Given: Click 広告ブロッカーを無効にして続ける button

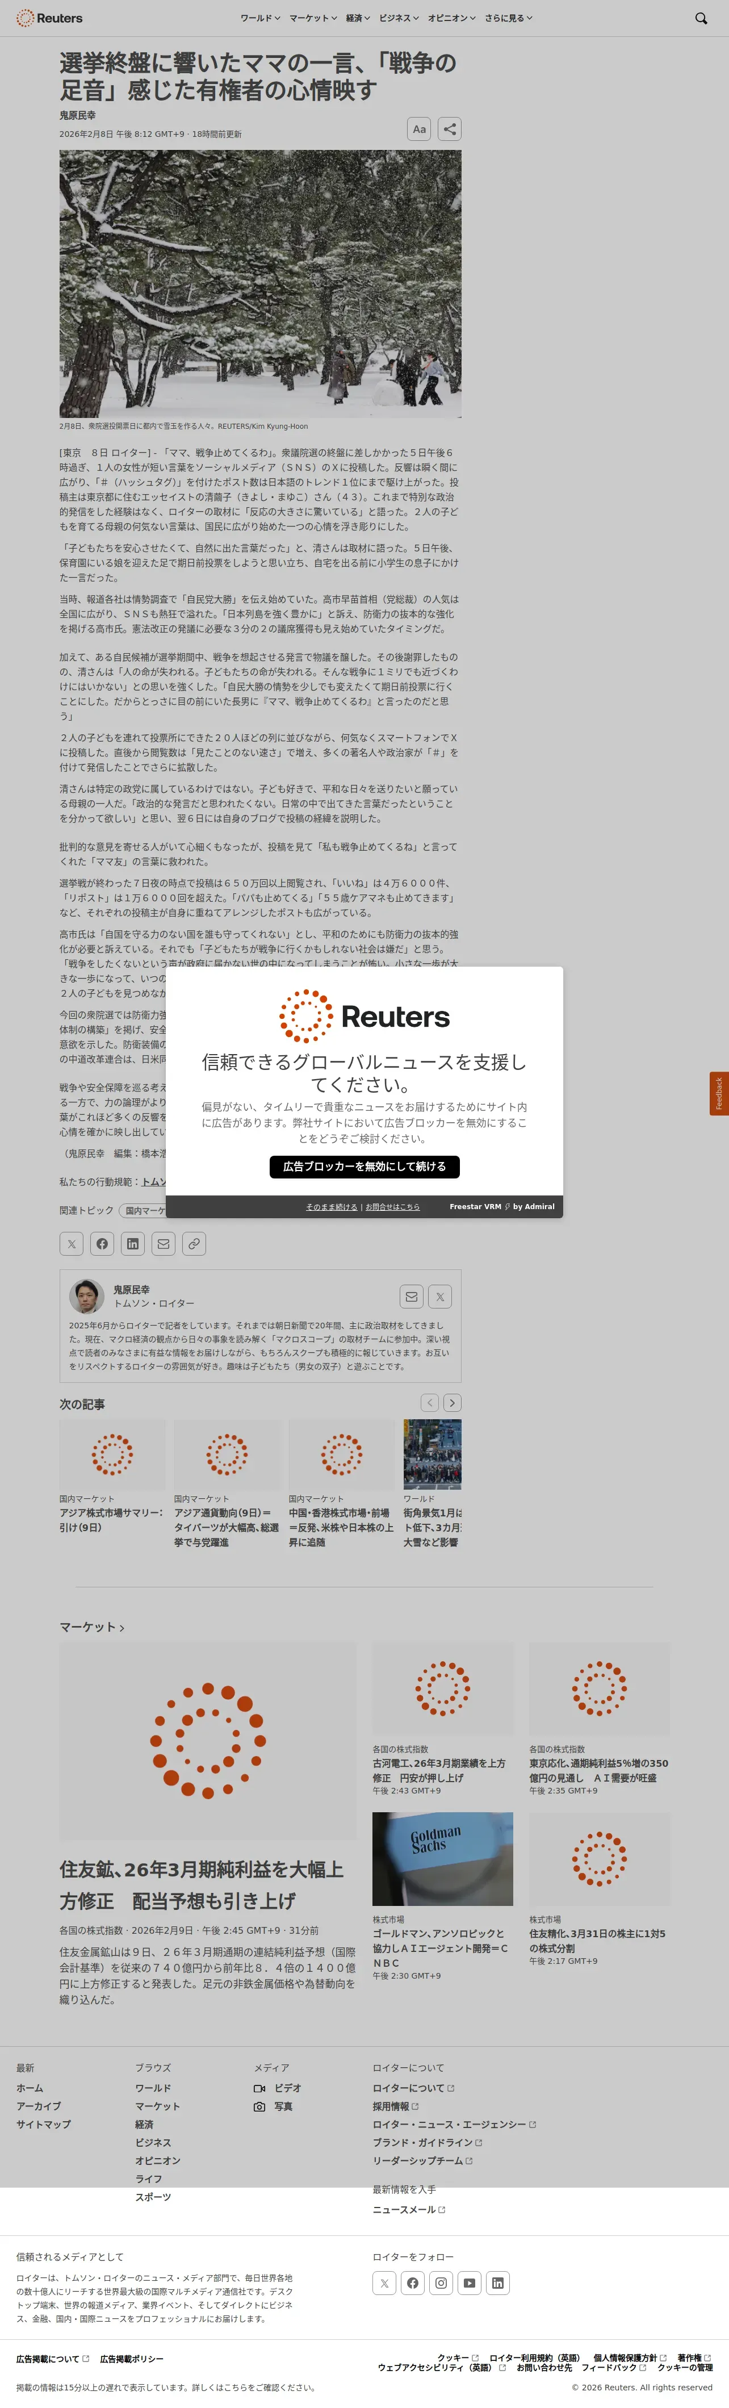Looking at the screenshot, I should 364,1167.
